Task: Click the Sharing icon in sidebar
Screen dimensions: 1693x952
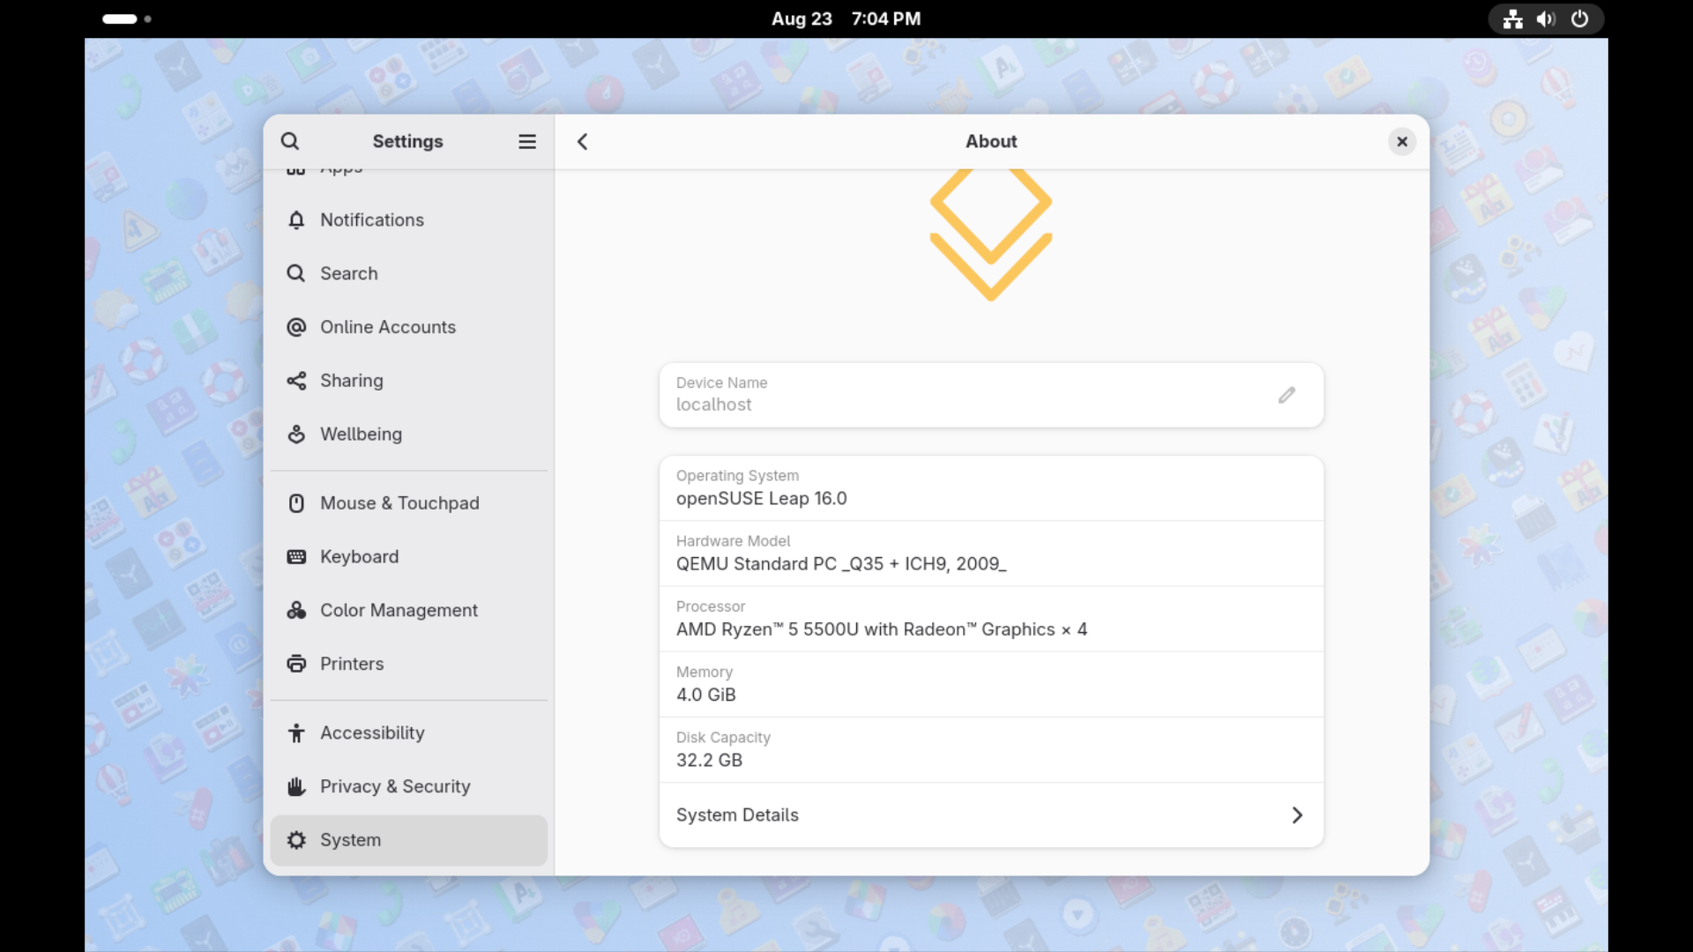Action: 296,381
